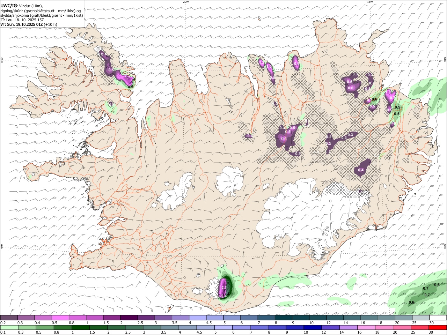Pick the dark purple upper swatch between 2 and 2.5
The image size is (447, 335).
[x=129, y=318]
